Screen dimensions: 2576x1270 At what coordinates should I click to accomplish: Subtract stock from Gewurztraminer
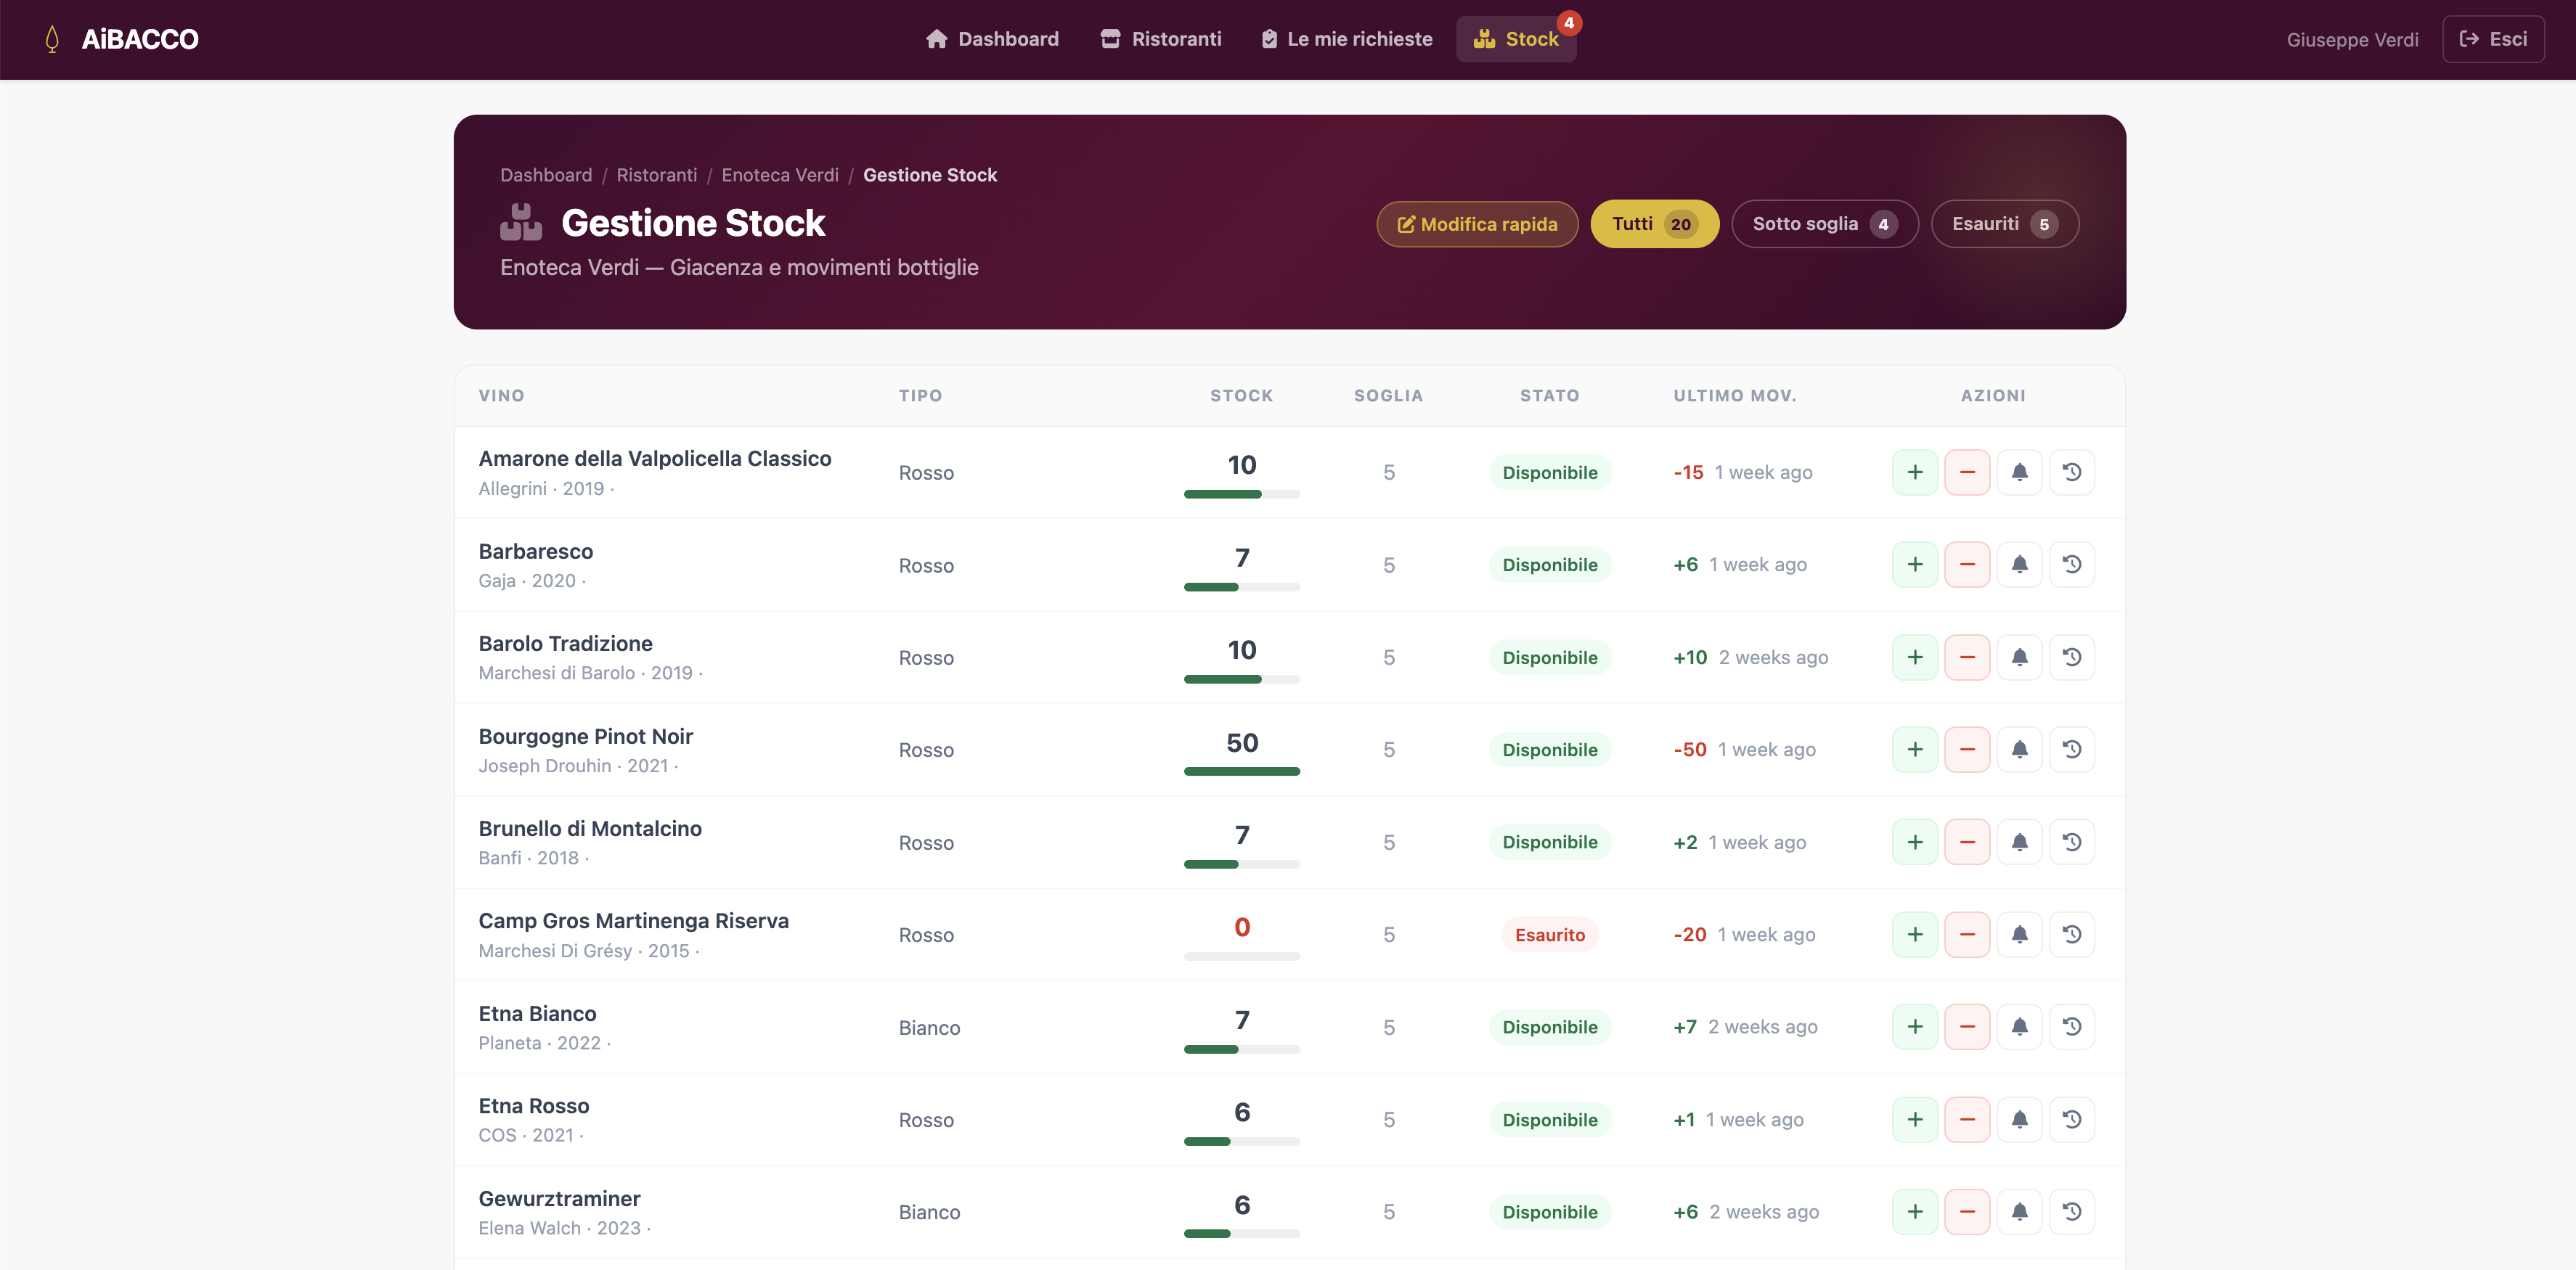[x=1967, y=1212]
